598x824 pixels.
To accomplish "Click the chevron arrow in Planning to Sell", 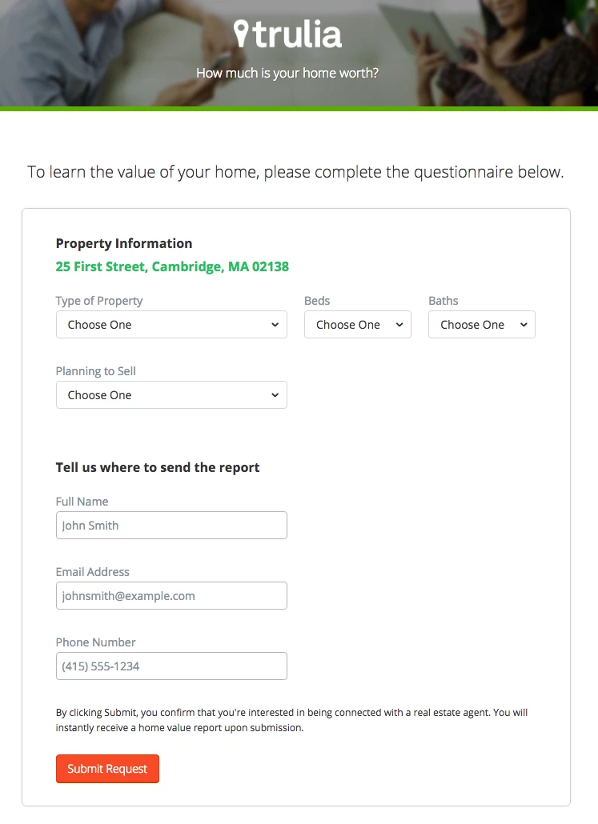I will pos(275,395).
